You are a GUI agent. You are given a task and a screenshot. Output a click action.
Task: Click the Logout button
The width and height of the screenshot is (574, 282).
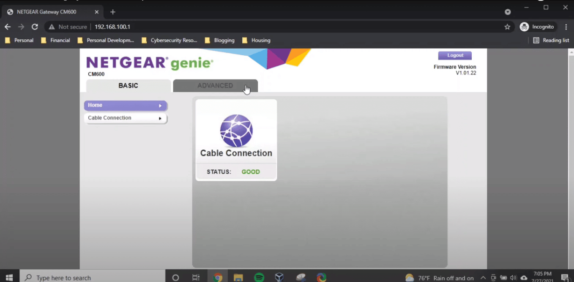[x=455, y=55]
